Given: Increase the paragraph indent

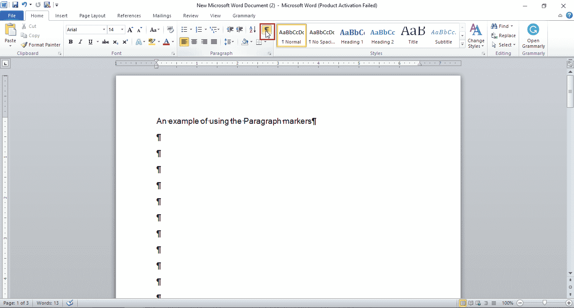Looking at the screenshot, I should pos(239,30).
